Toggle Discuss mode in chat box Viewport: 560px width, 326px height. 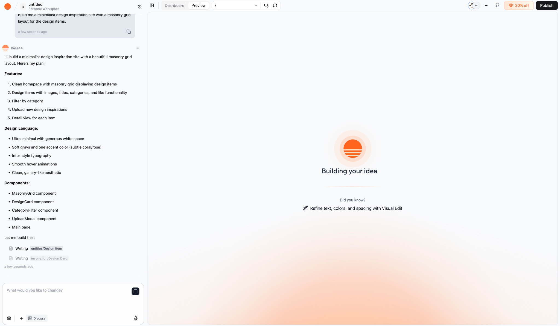pyautogui.click(x=37, y=318)
